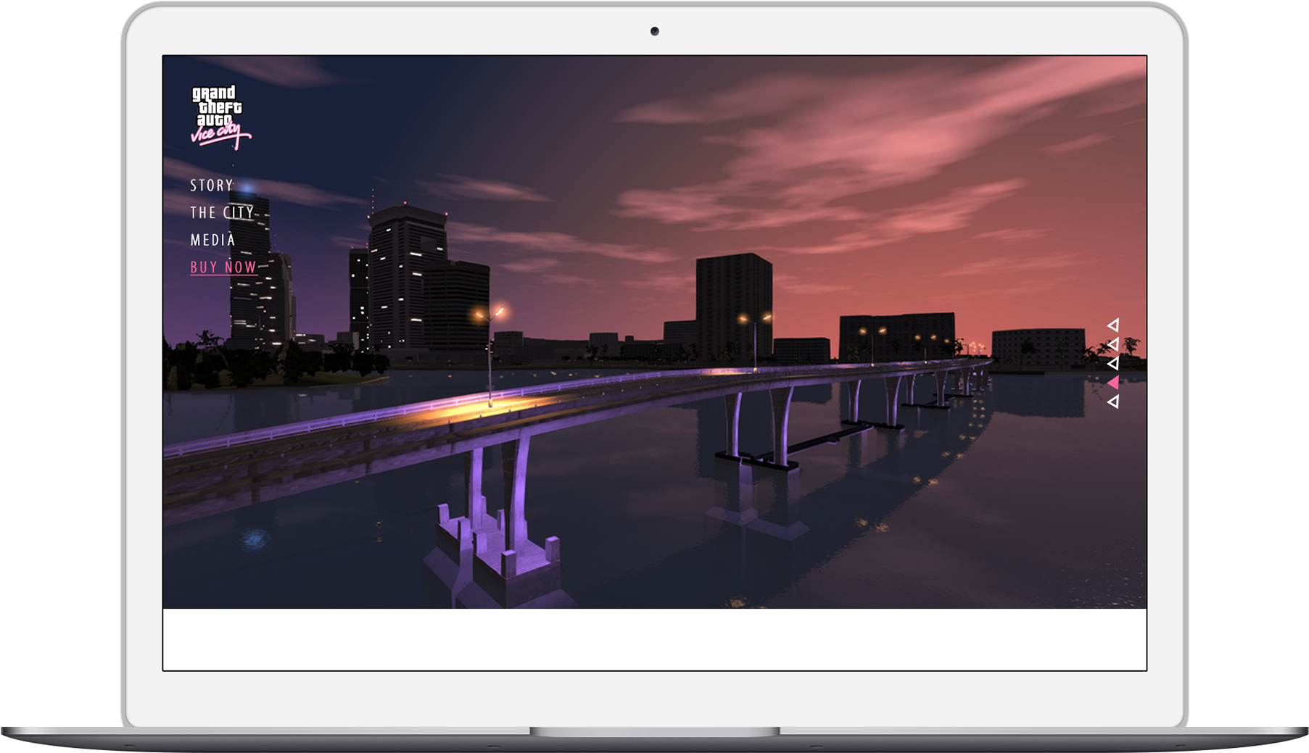Select the second triangle slide indicator
This screenshot has width=1309, height=753.
point(1113,344)
